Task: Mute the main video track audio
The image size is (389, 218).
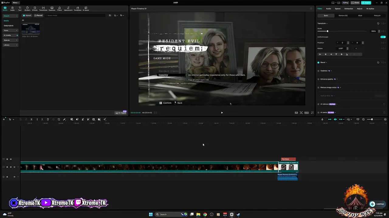Action: 14,167
